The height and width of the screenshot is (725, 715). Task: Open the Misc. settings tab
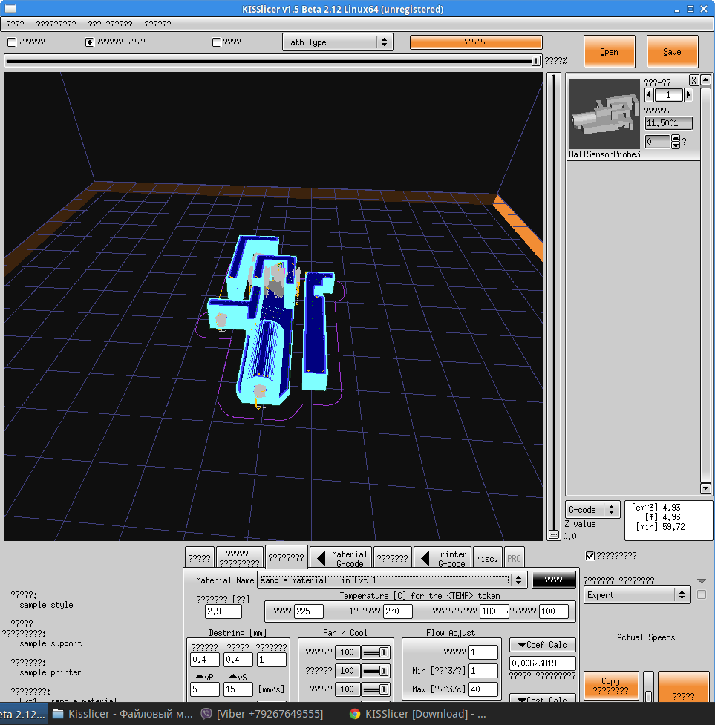(487, 559)
